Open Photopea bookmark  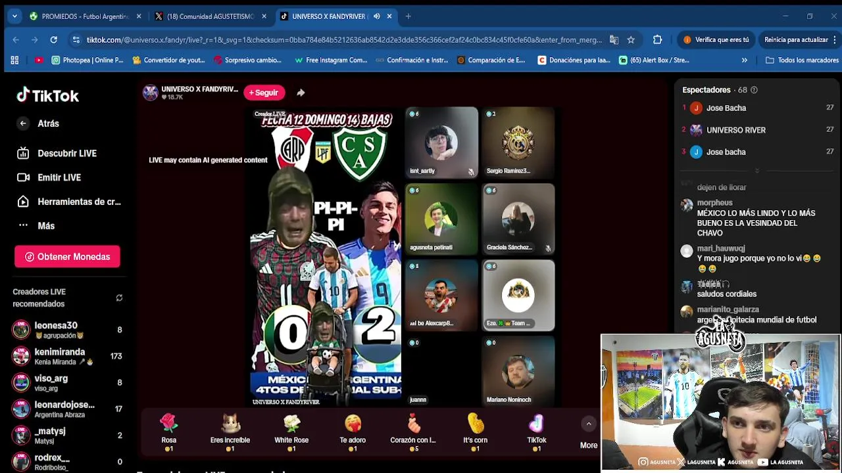coord(87,60)
